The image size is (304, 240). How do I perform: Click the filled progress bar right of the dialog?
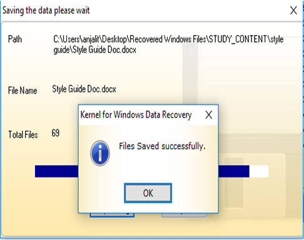pos(234,171)
